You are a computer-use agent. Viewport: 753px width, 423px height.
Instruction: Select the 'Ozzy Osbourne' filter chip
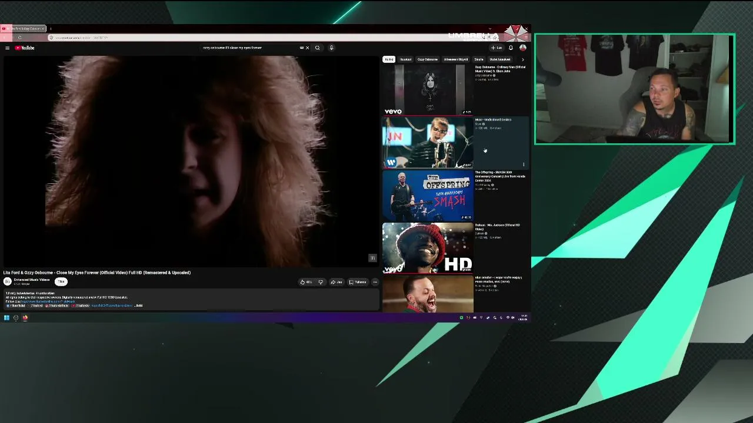coord(428,59)
